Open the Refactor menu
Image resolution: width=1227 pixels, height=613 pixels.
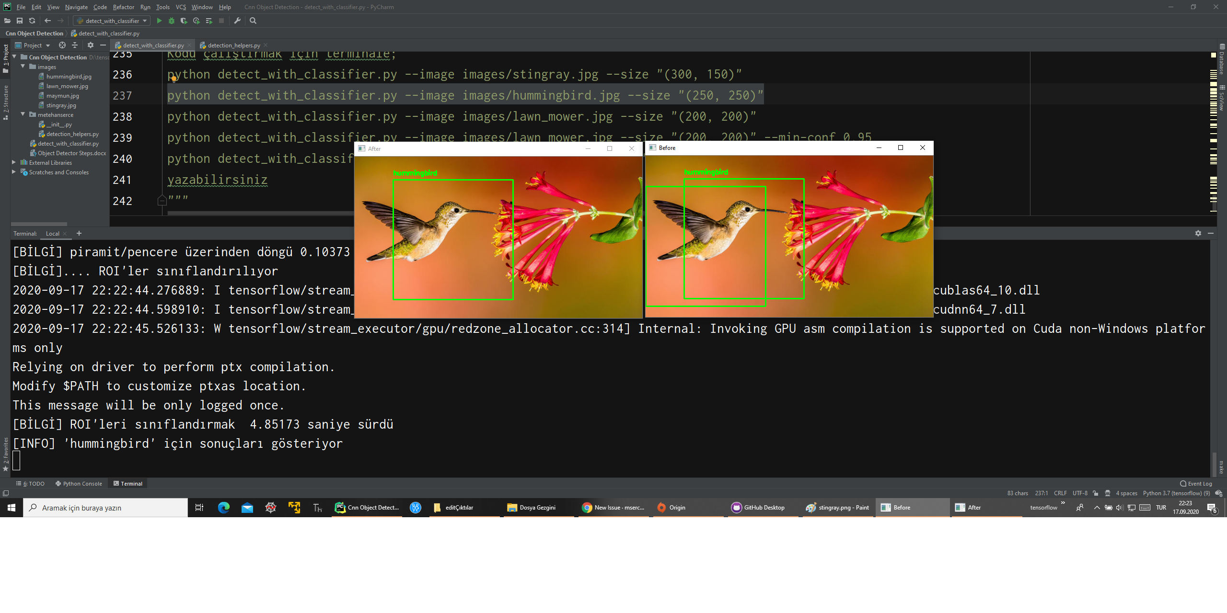[123, 7]
